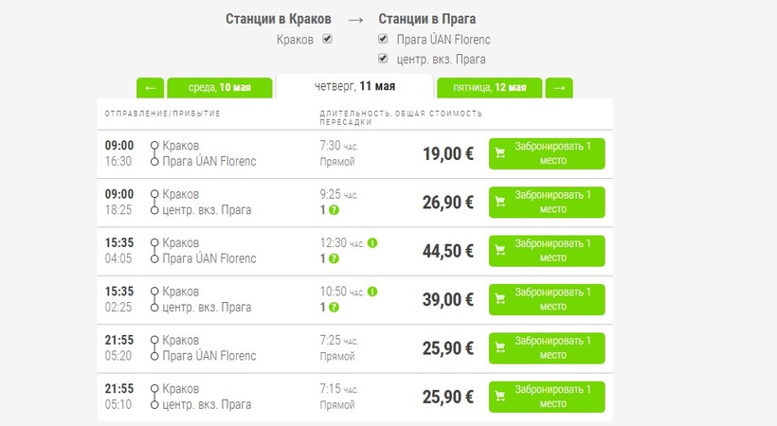Switch to the среда, 10 мая tab
Screen dimensions: 777x426
pyautogui.click(x=220, y=88)
